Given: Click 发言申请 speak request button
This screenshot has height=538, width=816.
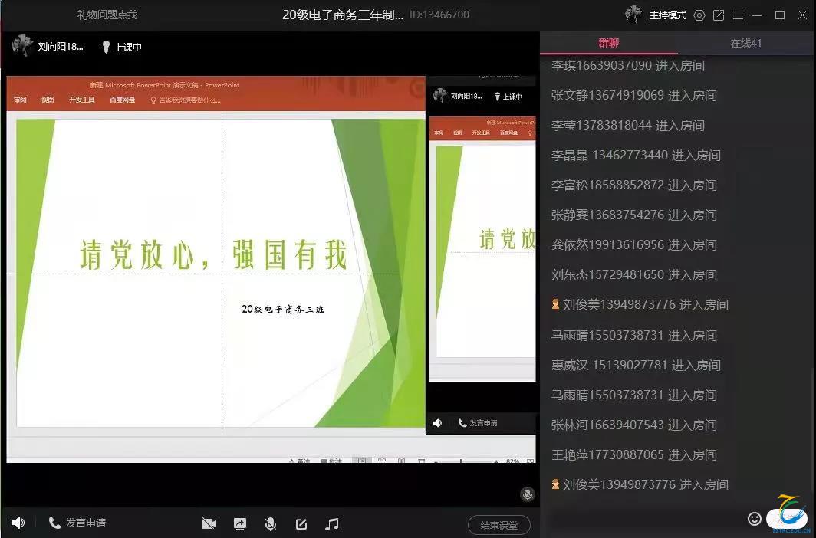Looking at the screenshot, I should click(x=77, y=523).
